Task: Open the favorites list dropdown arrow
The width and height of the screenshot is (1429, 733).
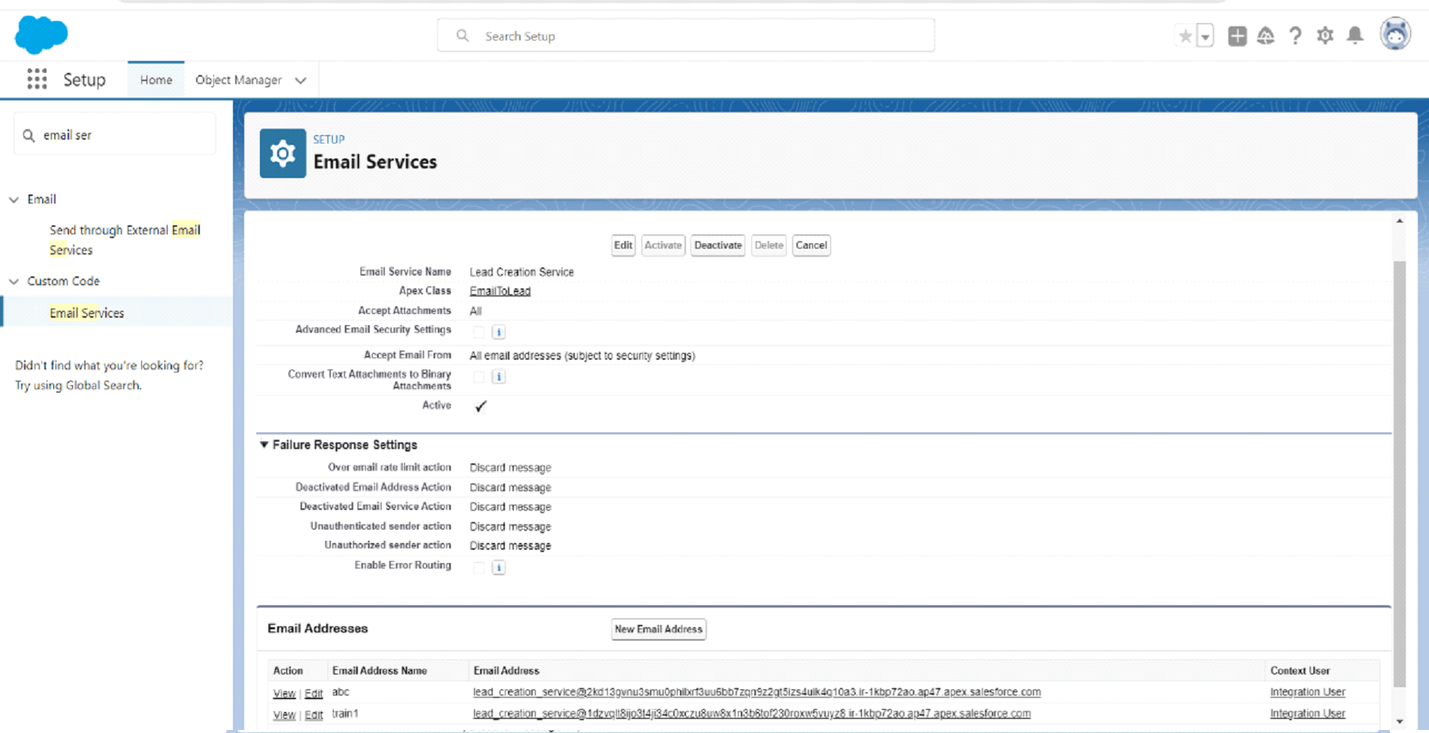Action: coord(1205,36)
